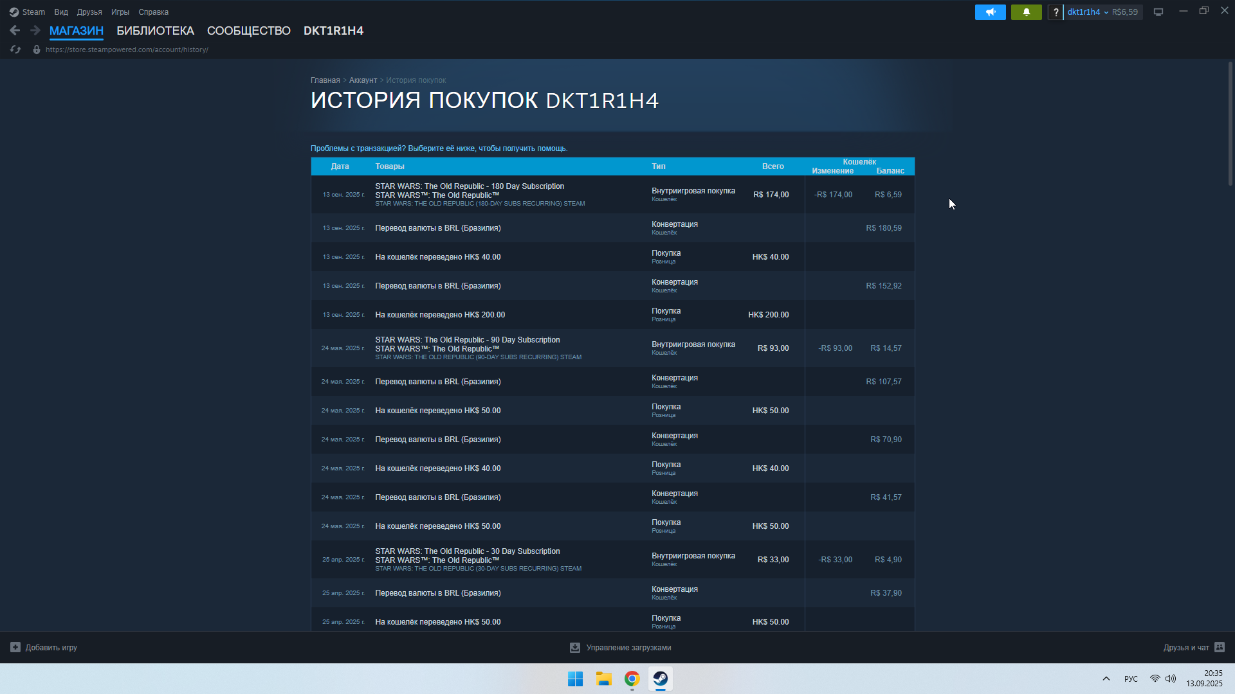The height and width of the screenshot is (694, 1235).
Task: Click the store URL address field
Action: click(x=127, y=49)
